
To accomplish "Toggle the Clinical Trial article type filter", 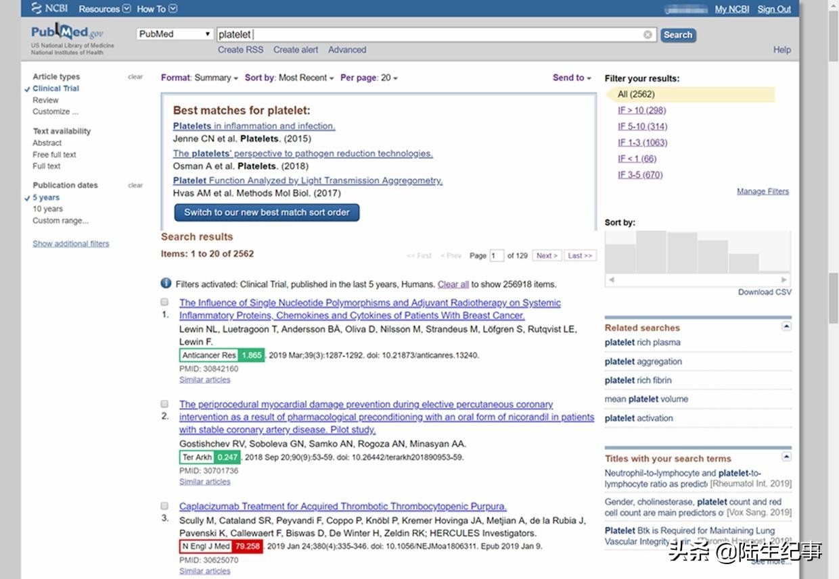I will tap(55, 89).
